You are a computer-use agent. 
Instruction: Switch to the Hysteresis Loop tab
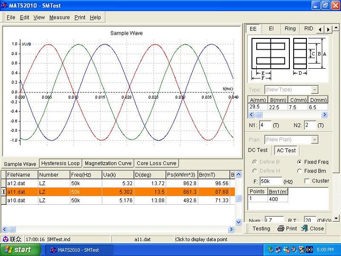tap(60, 163)
